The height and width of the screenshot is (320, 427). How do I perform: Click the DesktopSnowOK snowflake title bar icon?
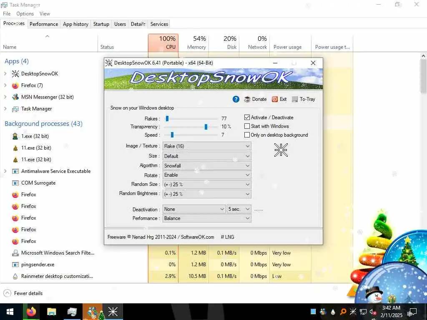(109, 63)
